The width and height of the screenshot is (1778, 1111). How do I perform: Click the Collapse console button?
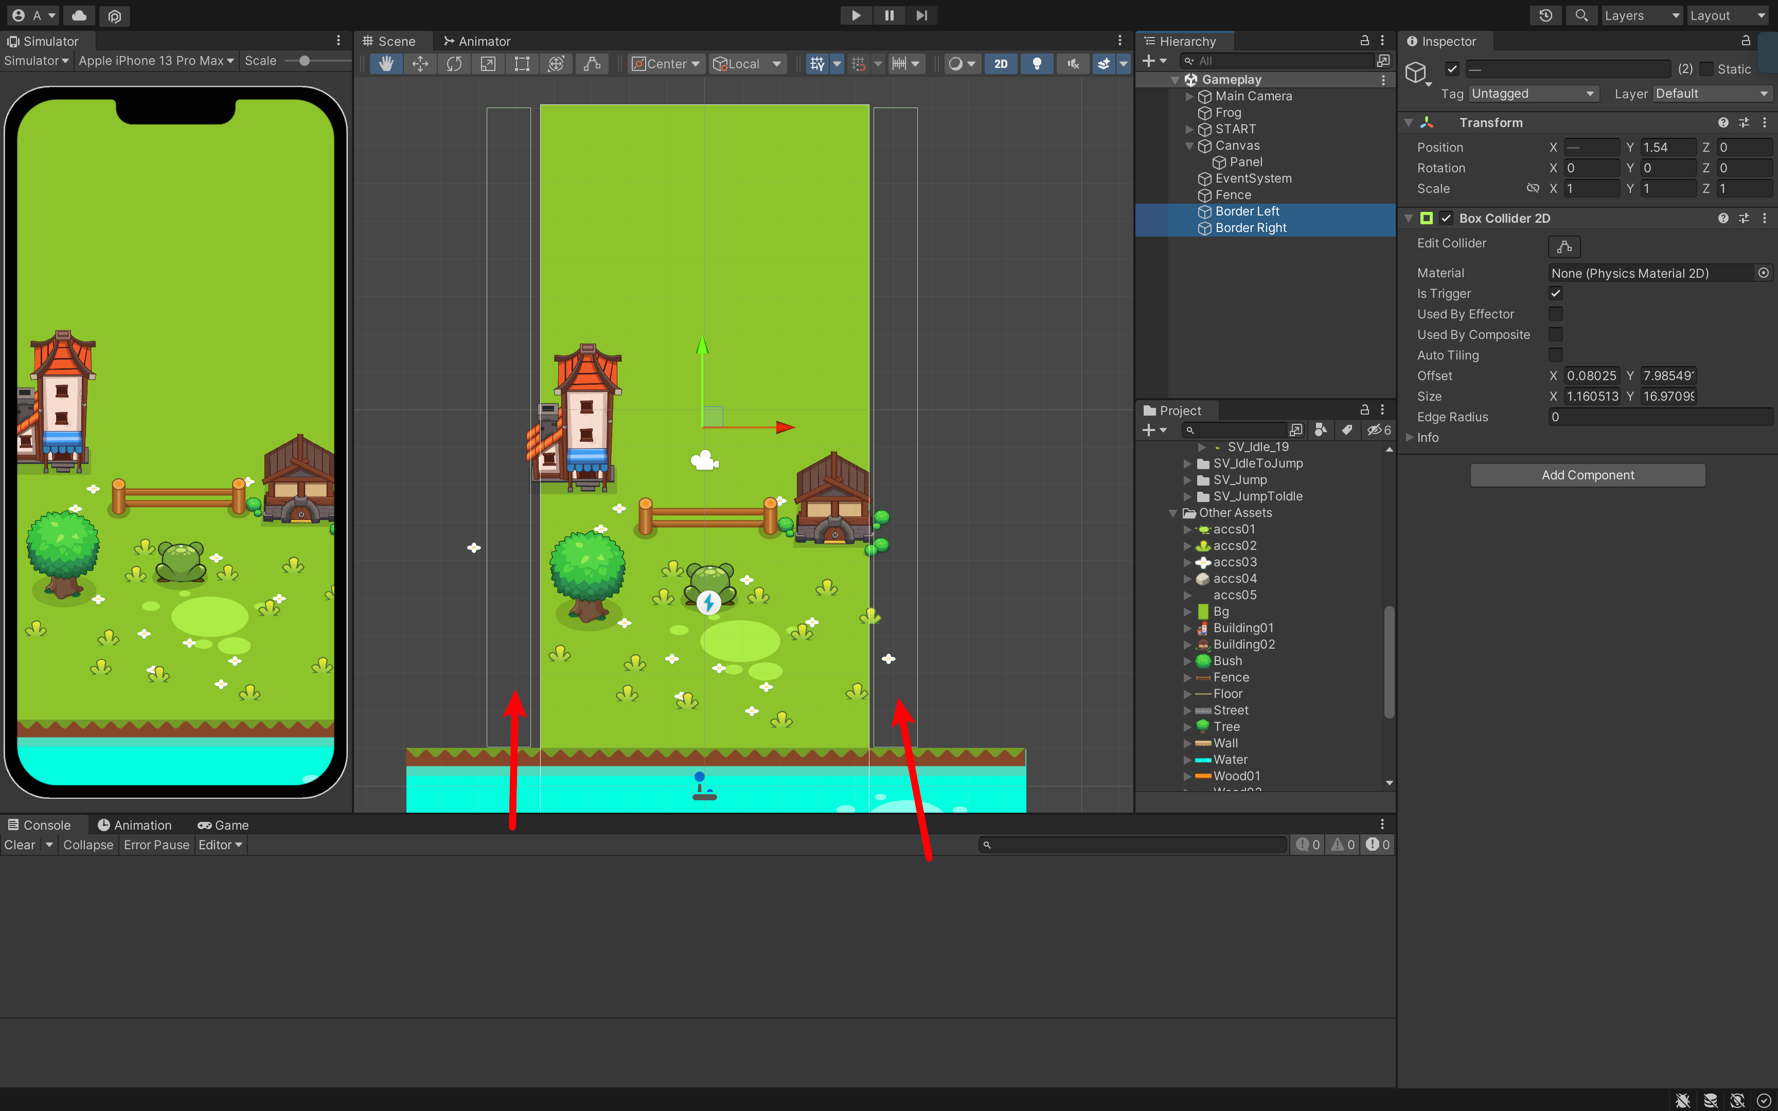(x=88, y=845)
